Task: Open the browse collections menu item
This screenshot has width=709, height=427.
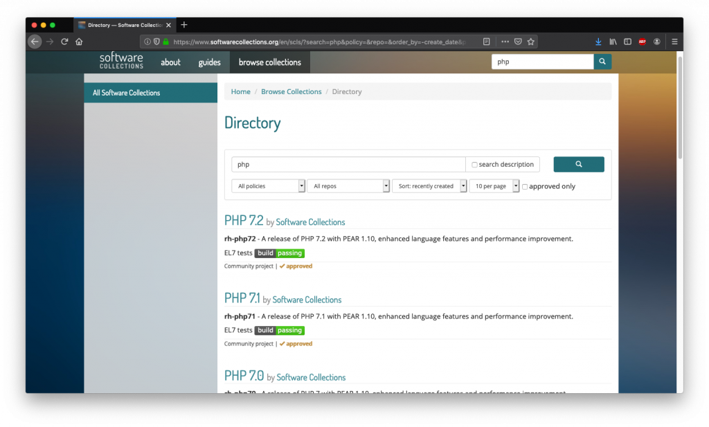Action: tap(270, 62)
